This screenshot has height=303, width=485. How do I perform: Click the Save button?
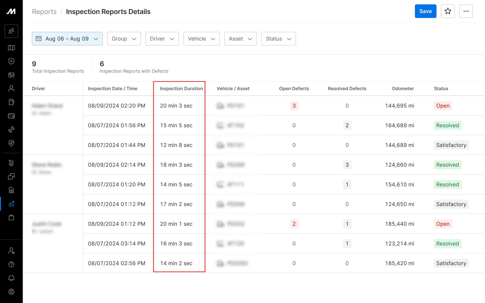coord(426,11)
